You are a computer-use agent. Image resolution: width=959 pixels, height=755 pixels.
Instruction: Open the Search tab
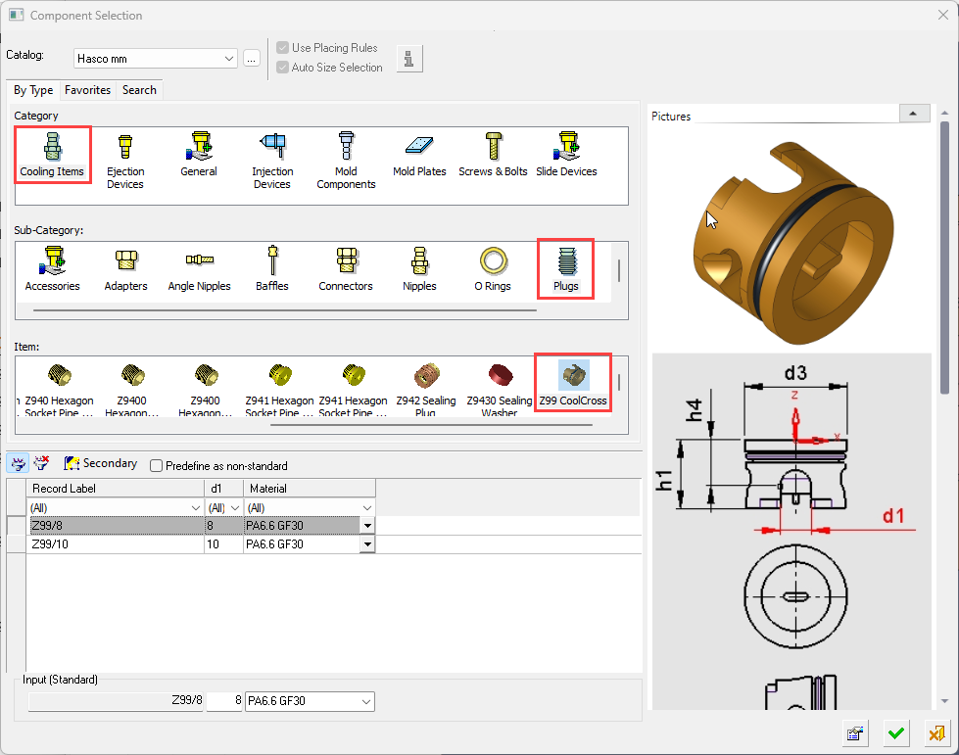[x=139, y=90]
